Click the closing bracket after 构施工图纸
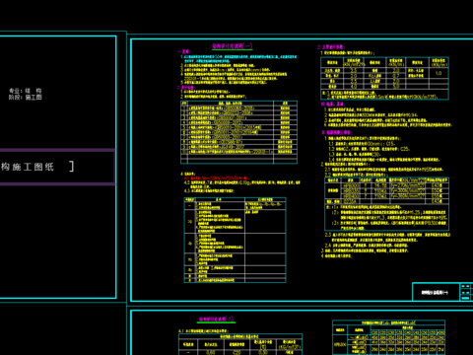 coord(72,167)
